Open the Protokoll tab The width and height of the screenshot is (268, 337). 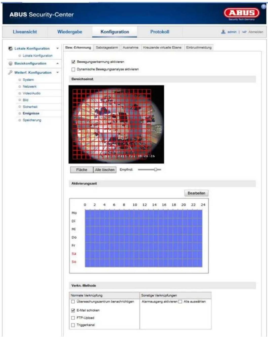tap(160, 32)
